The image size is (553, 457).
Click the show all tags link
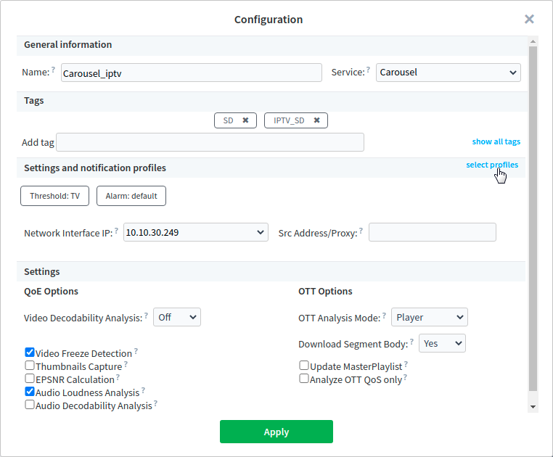496,141
